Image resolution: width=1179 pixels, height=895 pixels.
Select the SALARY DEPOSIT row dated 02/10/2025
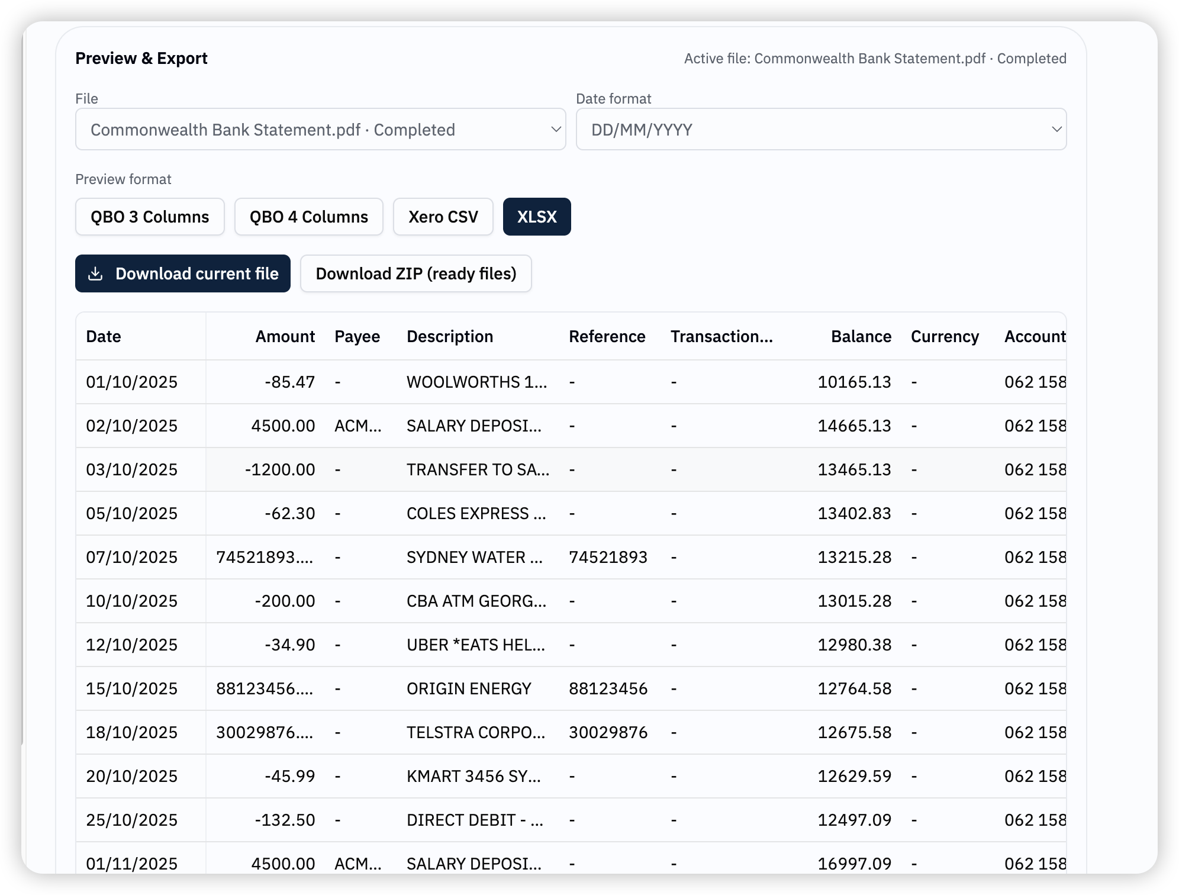473,426
